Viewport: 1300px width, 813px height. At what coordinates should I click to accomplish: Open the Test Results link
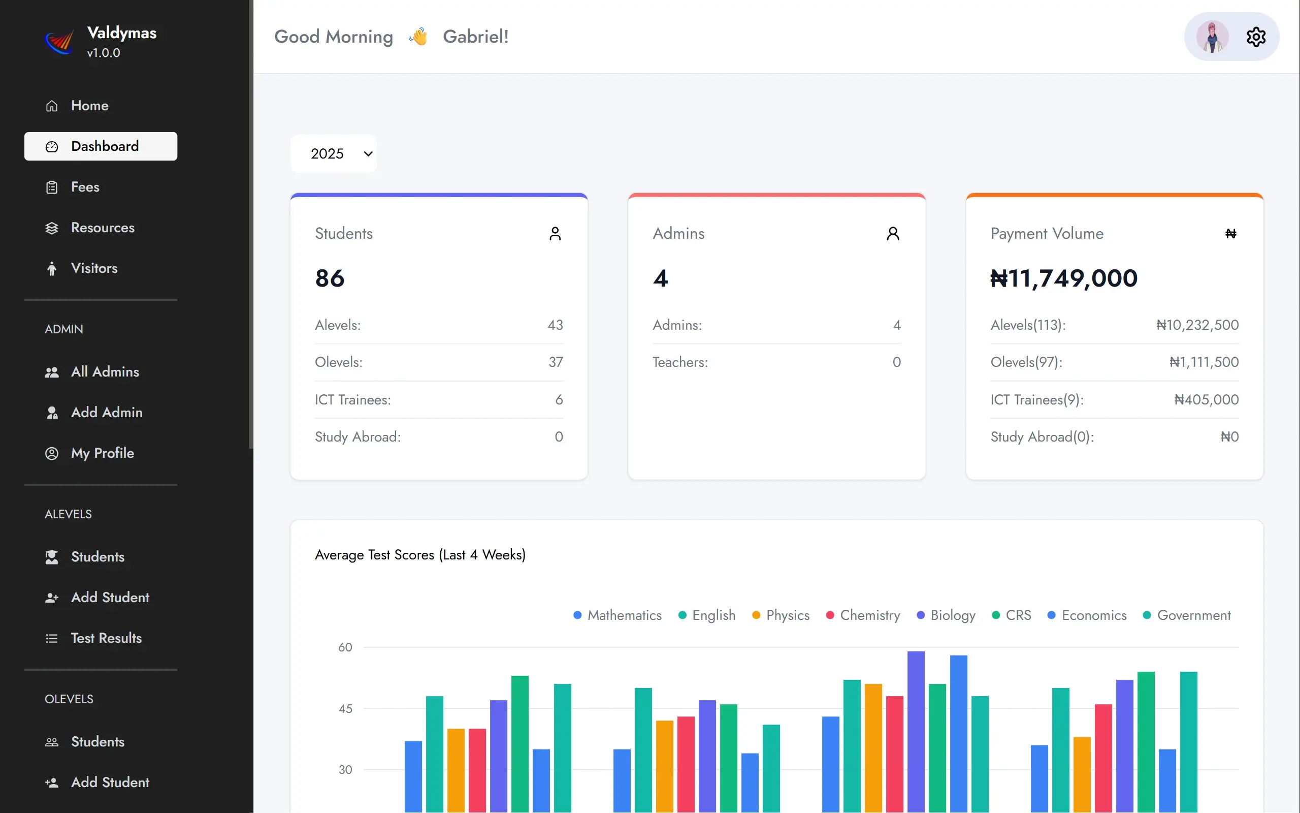click(x=101, y=638)
